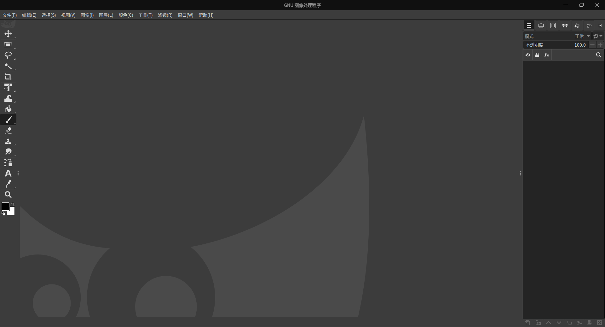605x327 pixels.
Task: Switch to the abc letters dock tab
Action: (589, 26)
